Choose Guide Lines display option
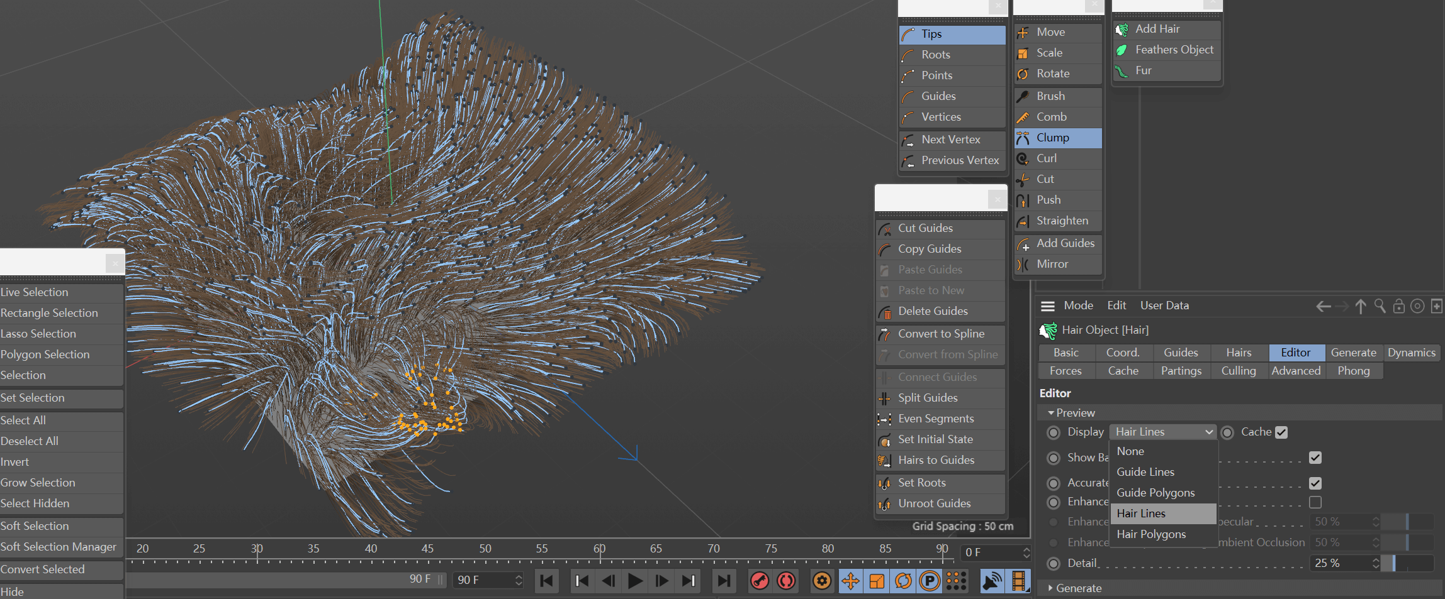Screen dimensions: 1445x599 [1164, 472]
